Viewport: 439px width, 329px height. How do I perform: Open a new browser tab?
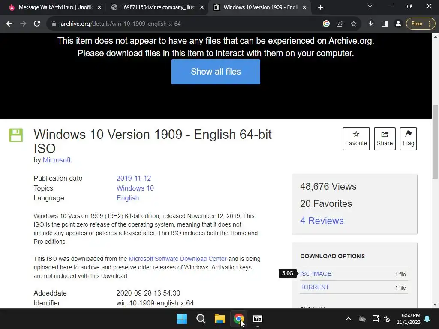click(321, 8)
